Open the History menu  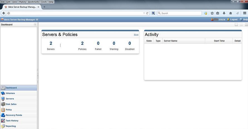23,2
